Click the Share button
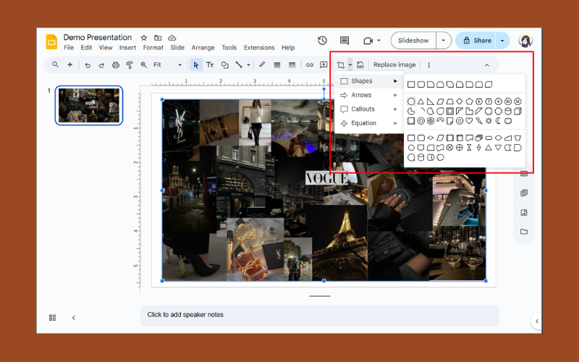 (x=477, y=41)
